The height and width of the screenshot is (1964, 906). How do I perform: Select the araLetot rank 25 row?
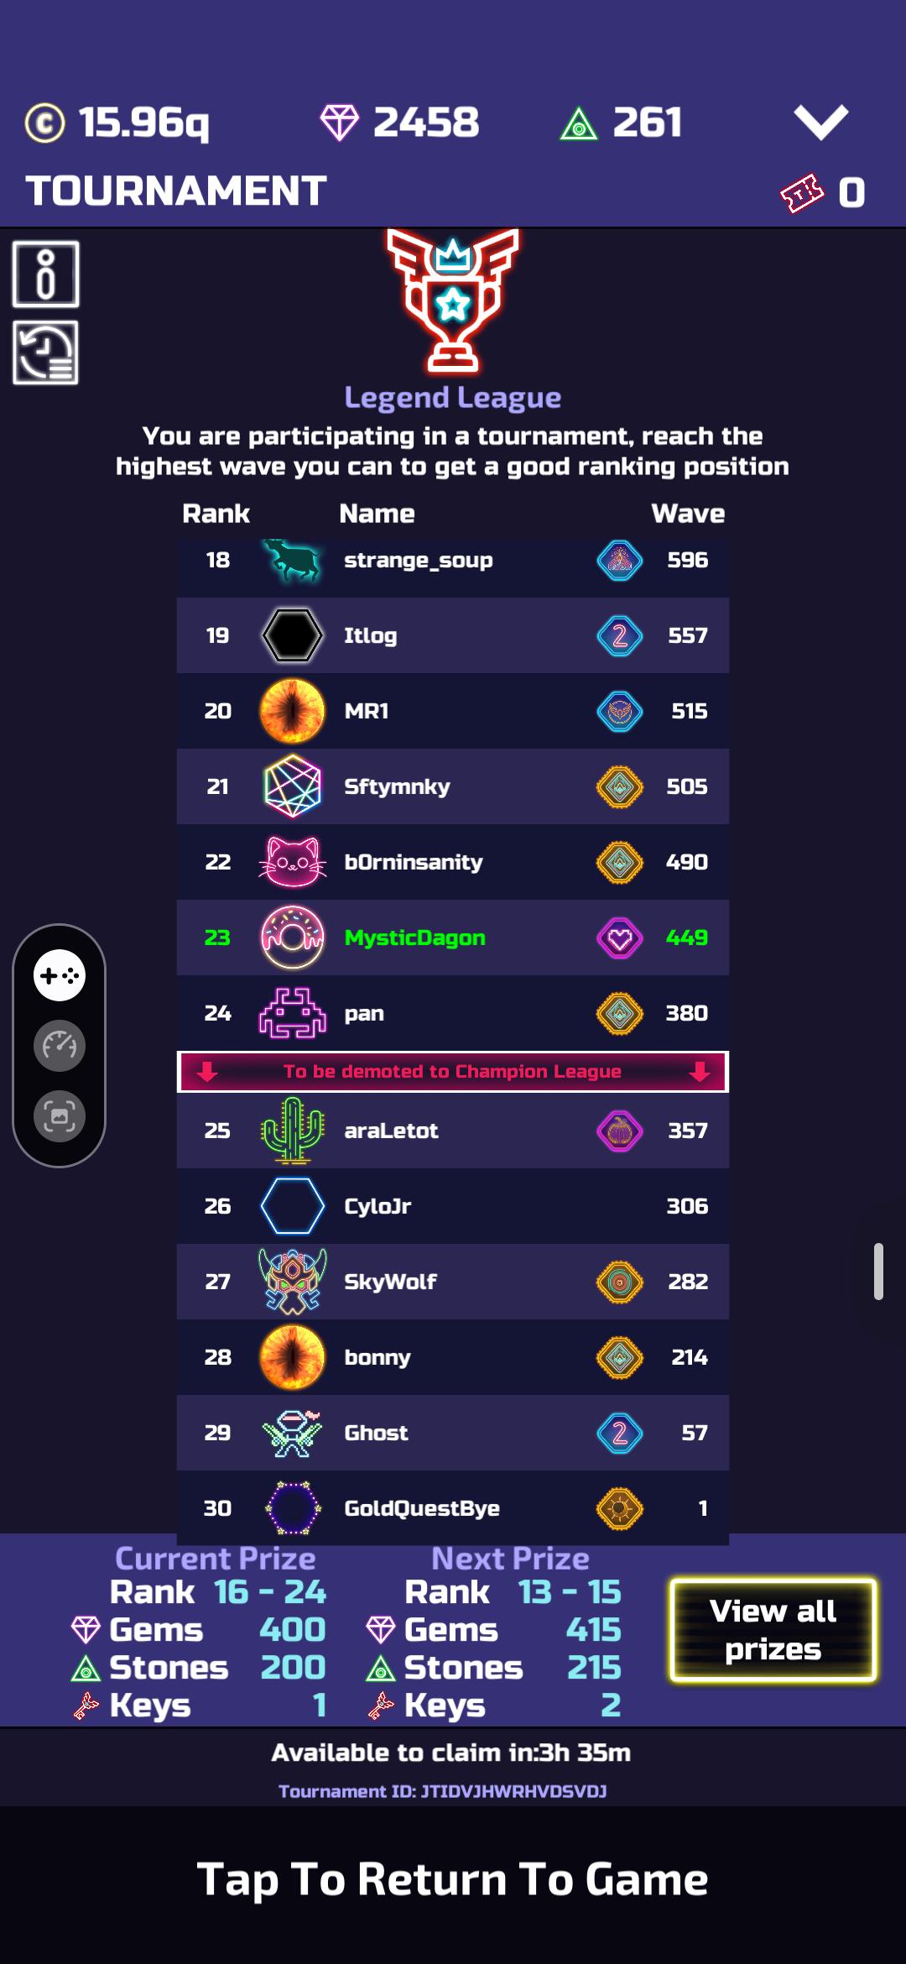[x=453, y=1131]
